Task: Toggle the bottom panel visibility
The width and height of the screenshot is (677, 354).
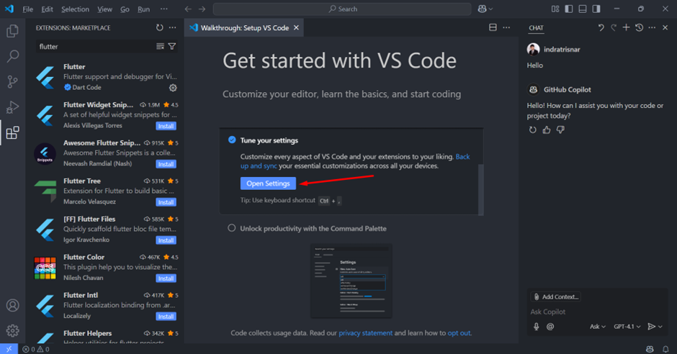Action: [x=583, y=9]
